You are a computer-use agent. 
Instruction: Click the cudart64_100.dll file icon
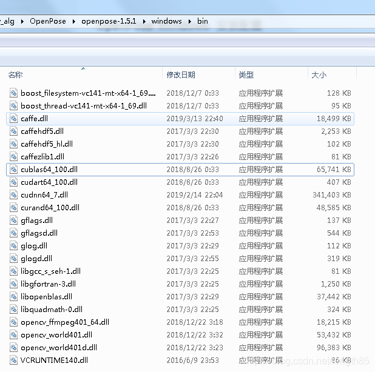(x=13, y=182)
